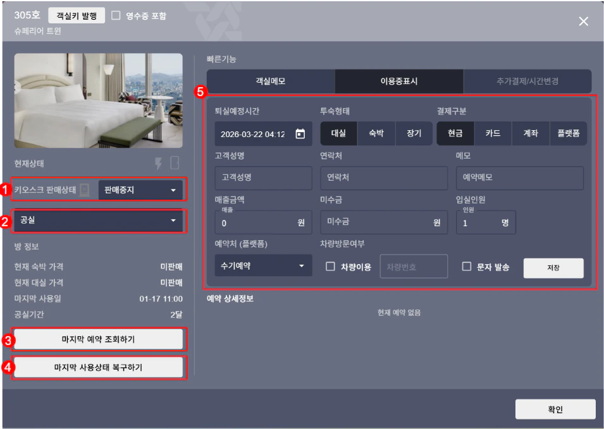604x429 pixels.
Task: Choose 현금 payment method
Action: [455, 133]
